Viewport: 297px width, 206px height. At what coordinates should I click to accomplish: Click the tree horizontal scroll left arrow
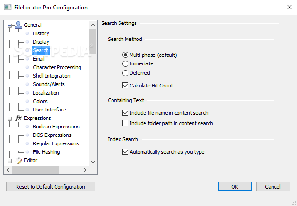8,170
